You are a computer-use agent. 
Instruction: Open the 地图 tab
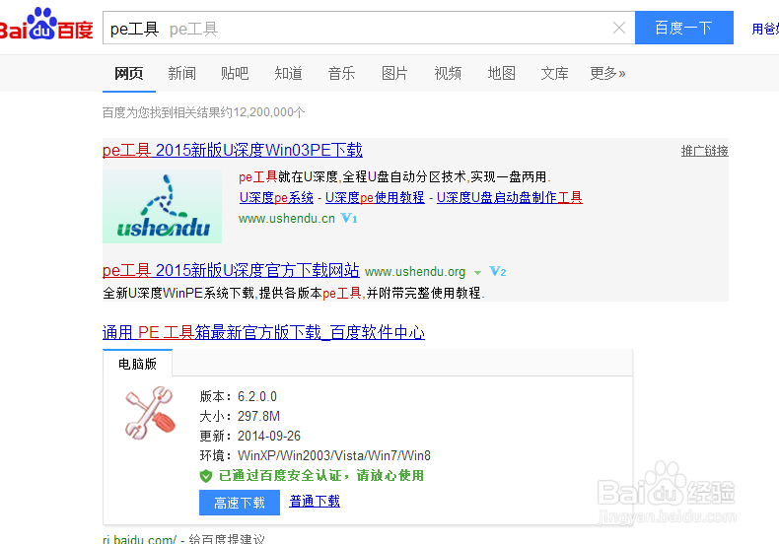(502, 74)
